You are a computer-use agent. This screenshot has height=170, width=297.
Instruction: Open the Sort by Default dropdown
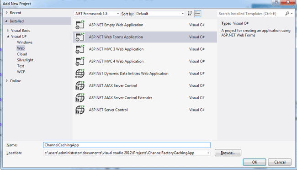tap(160, 14)
